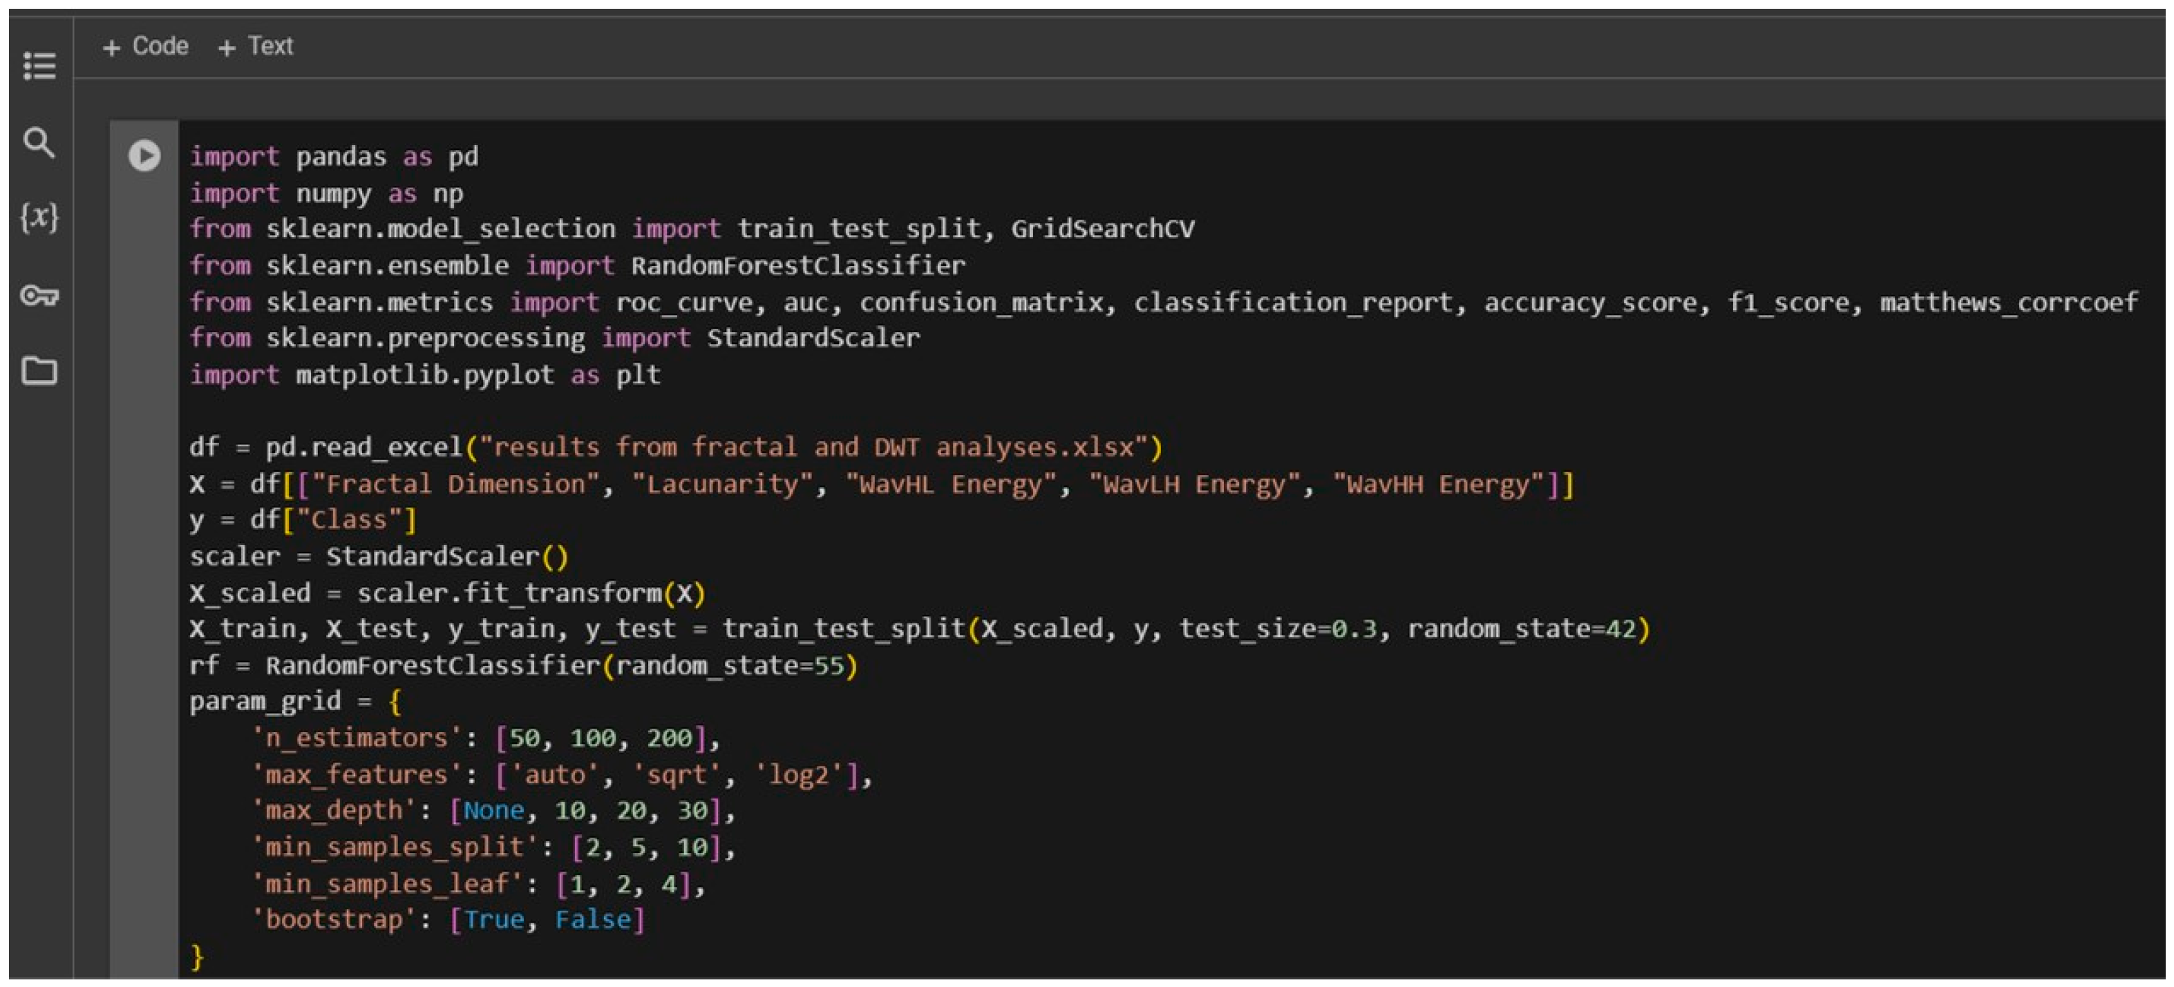Click 'random_state=42' in train_test_split call
Screen dimensions: 2174x987
pyautogui.click(x=1522, y=629)
